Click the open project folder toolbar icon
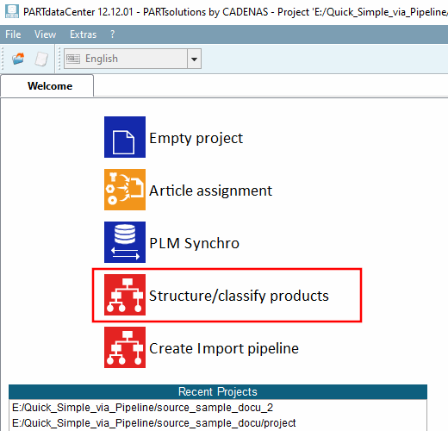 [18, 59]
